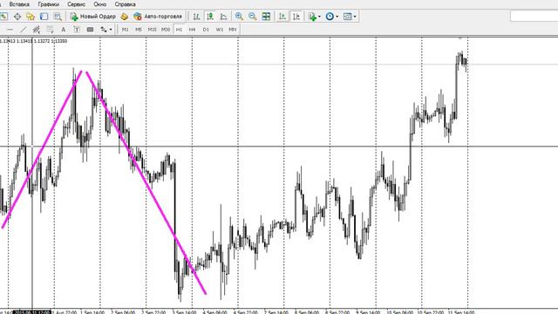Click the Новый Ордер button

(92, 17)
